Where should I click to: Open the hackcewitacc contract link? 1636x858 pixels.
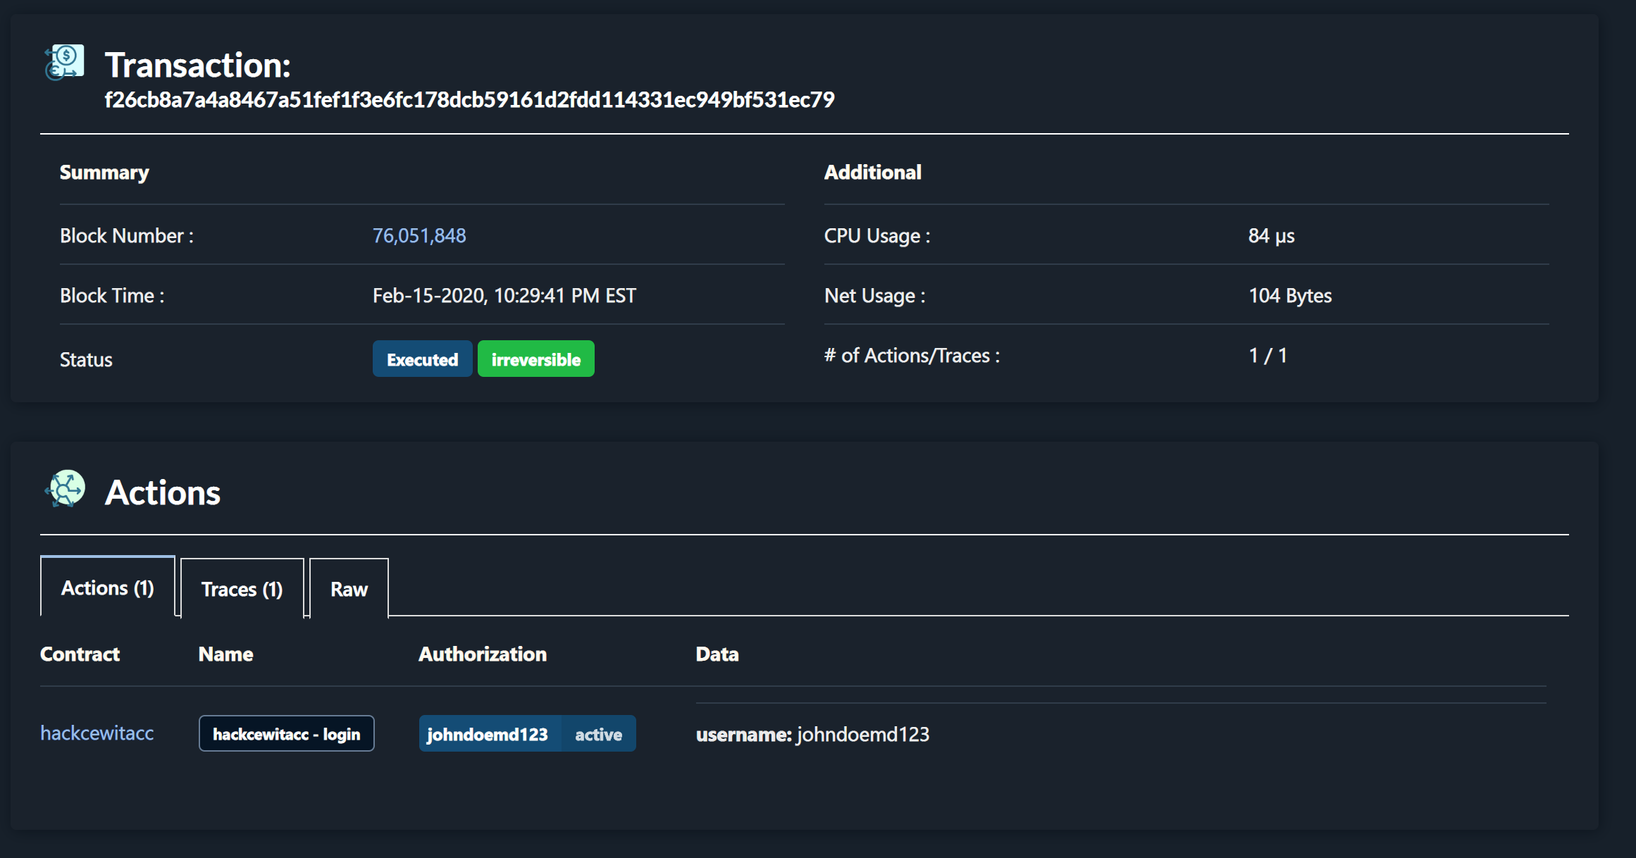point(97,733)
